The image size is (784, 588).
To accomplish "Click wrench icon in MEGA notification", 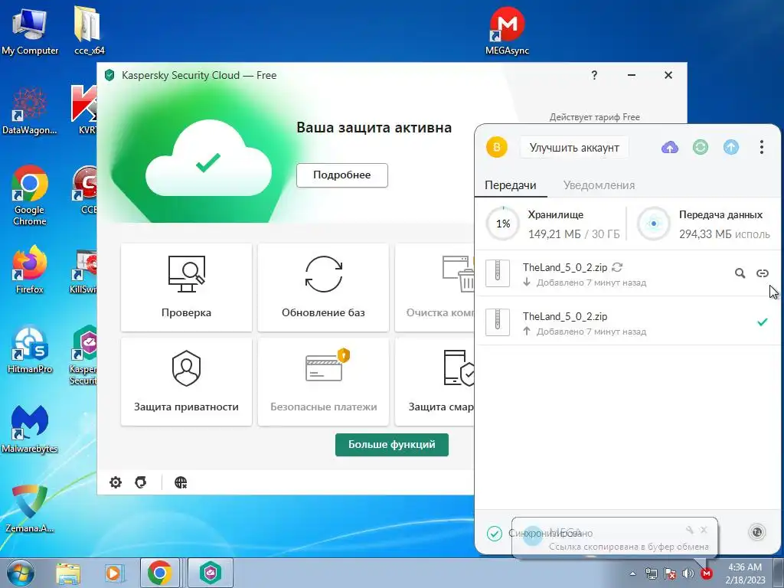I will (x=690, y=530).
